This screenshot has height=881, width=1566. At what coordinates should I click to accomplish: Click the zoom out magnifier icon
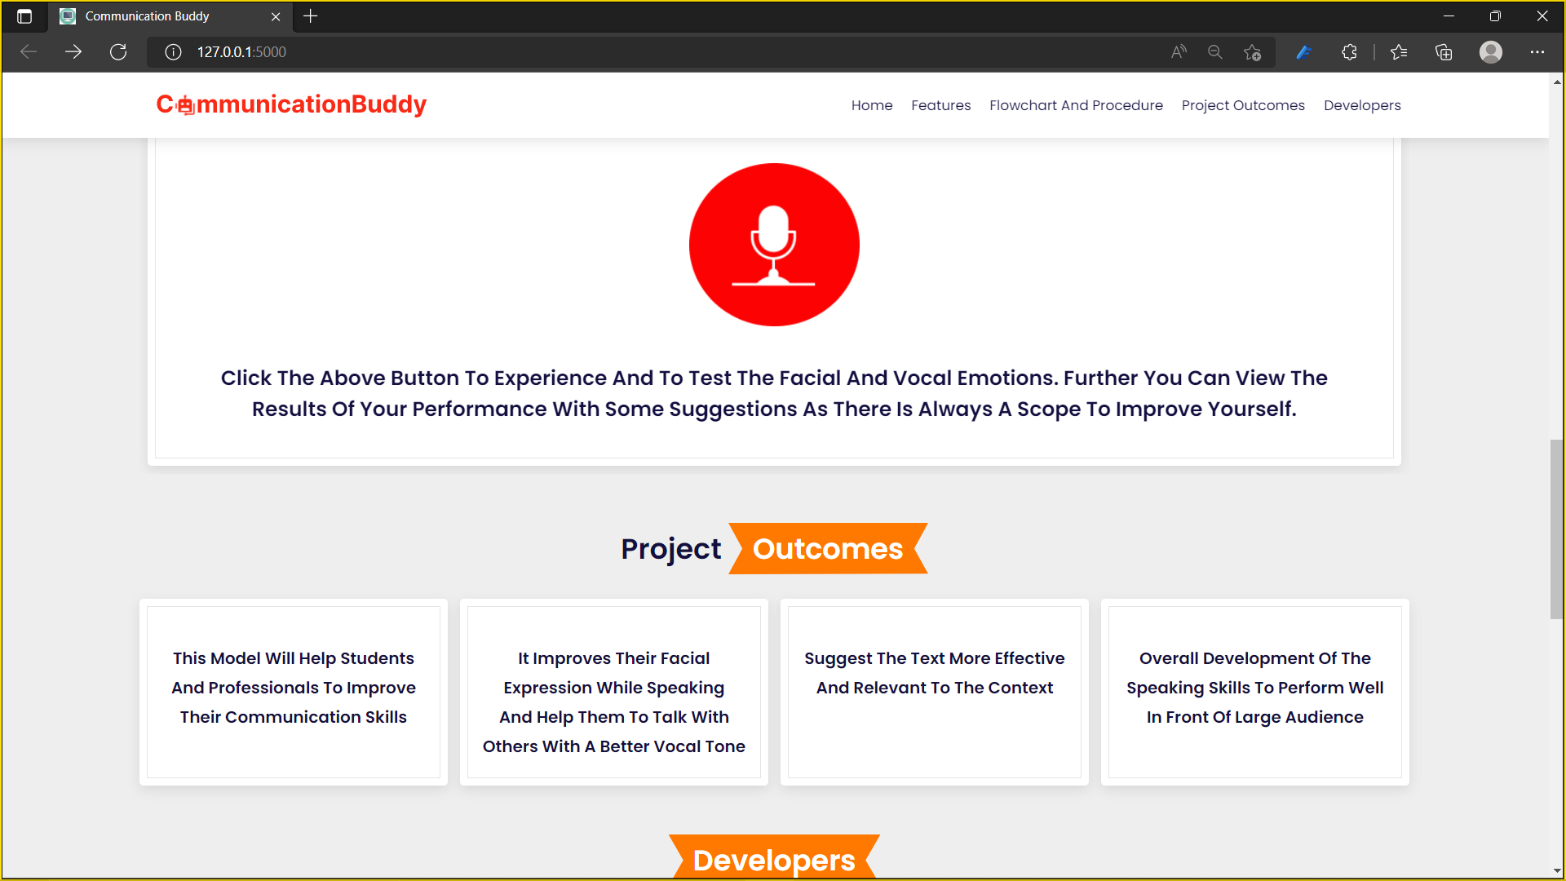[1215, 52]
